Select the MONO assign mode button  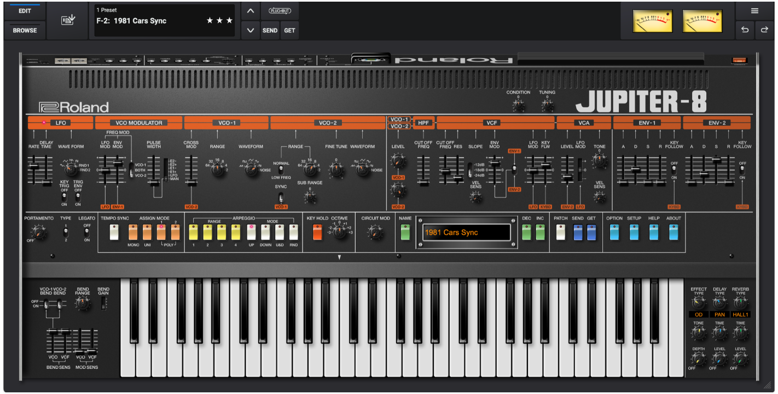pos(133,233)
